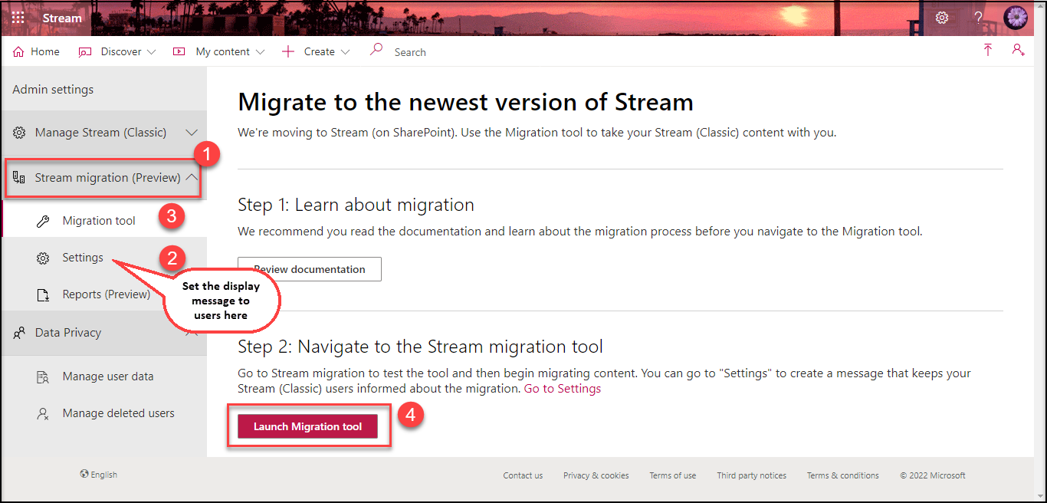Click the help question mark icon

pos(978,18)
